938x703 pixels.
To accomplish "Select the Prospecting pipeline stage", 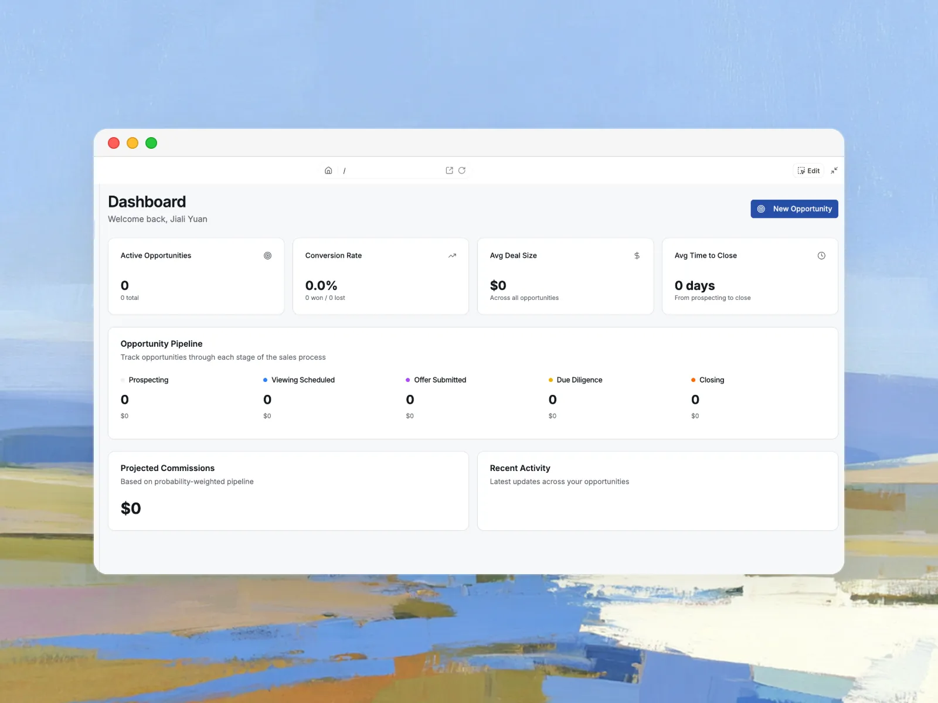I will pos(148,380).
